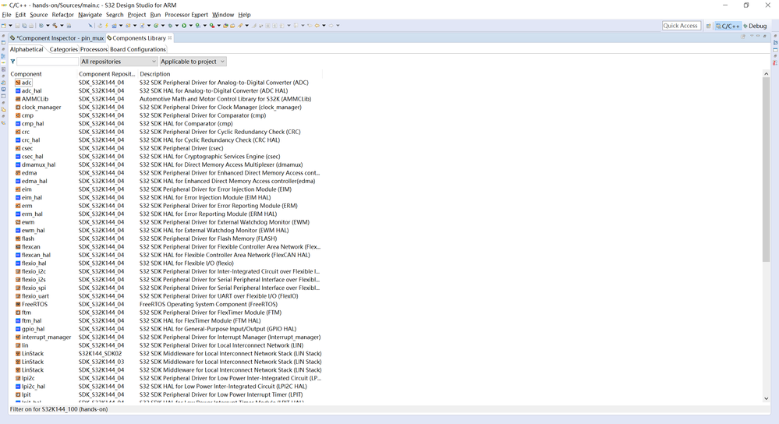
Task: Click the AMMCLib component icon
Action: pos(18,99)
